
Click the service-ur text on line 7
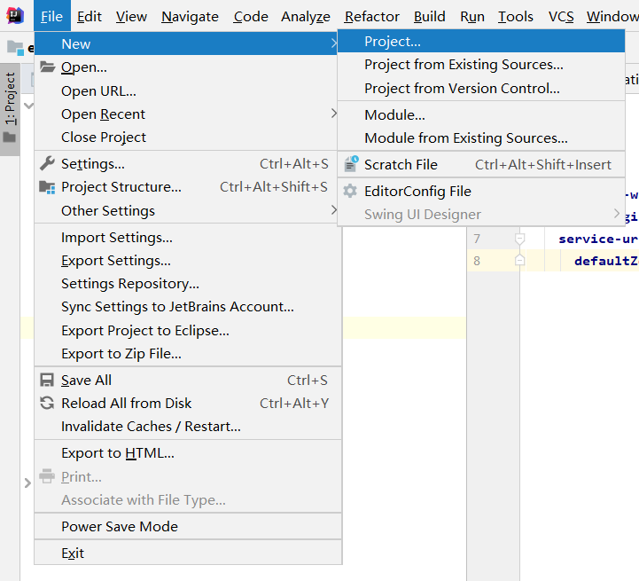click(598, 239)
